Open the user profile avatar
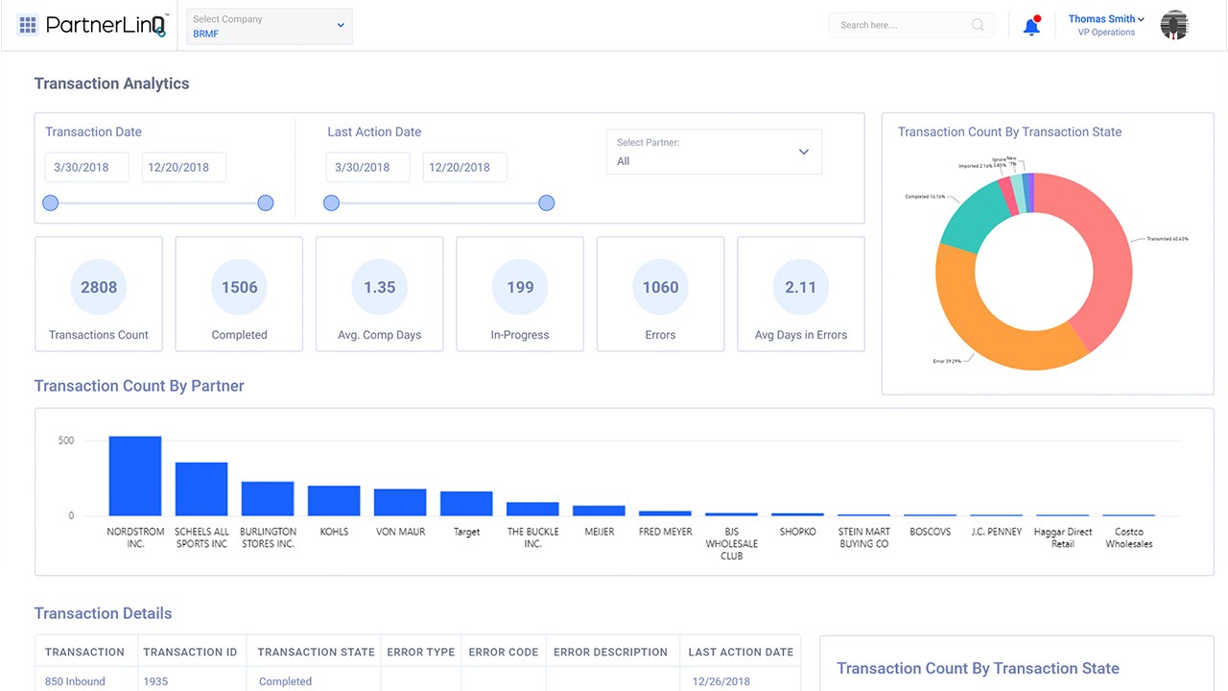Viewport: 1228px width, 691px height. click(1174, 25)
